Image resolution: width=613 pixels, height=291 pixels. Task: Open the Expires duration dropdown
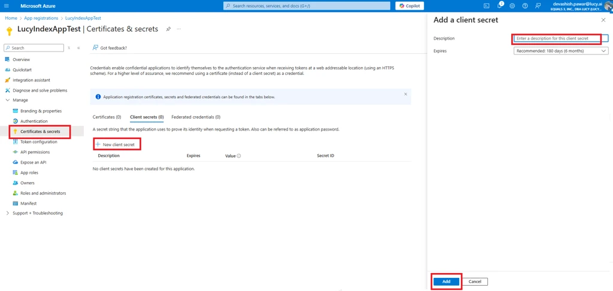click(x=561, y=51)
